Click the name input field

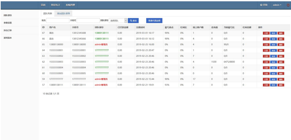pos(58,21)
